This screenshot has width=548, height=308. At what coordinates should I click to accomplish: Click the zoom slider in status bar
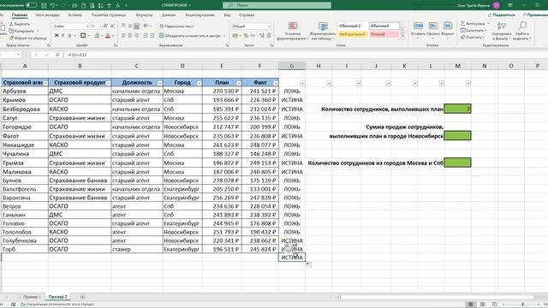pos(522,305)
